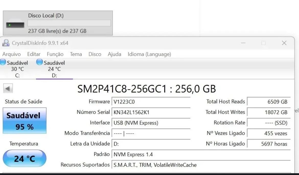Viewport: 299px width, 175px height.
Task: Click the Padrão label
Action: (102, 154)
